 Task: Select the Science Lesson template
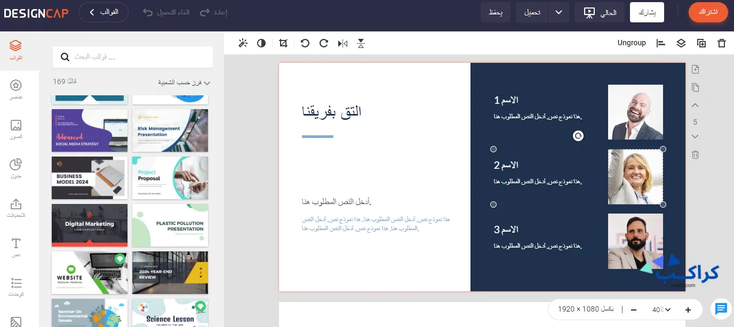tap(170, 313)
